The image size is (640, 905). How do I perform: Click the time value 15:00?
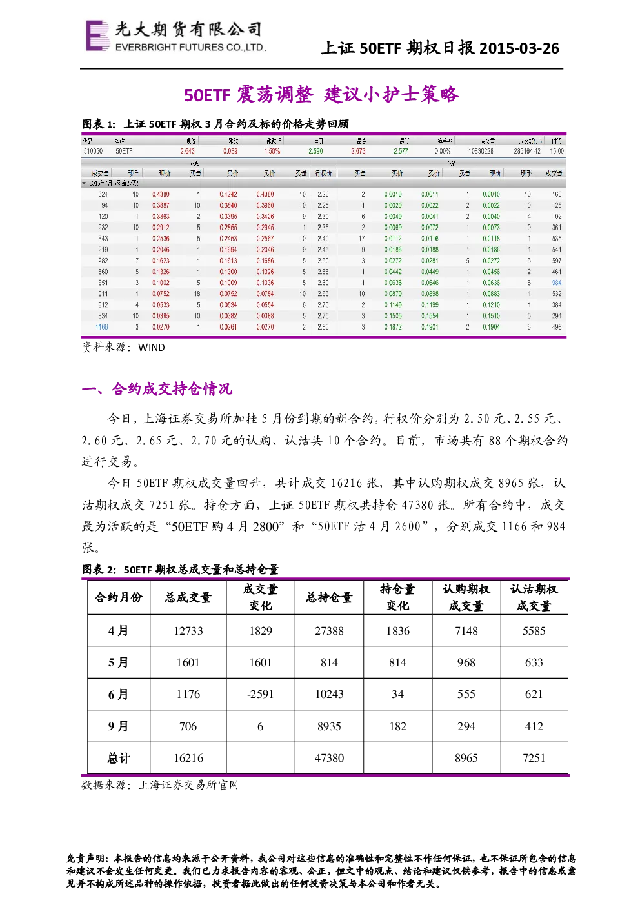point(557,151)
